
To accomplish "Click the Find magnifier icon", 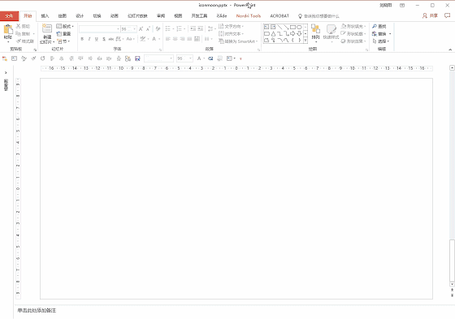I will click(375, 26).
